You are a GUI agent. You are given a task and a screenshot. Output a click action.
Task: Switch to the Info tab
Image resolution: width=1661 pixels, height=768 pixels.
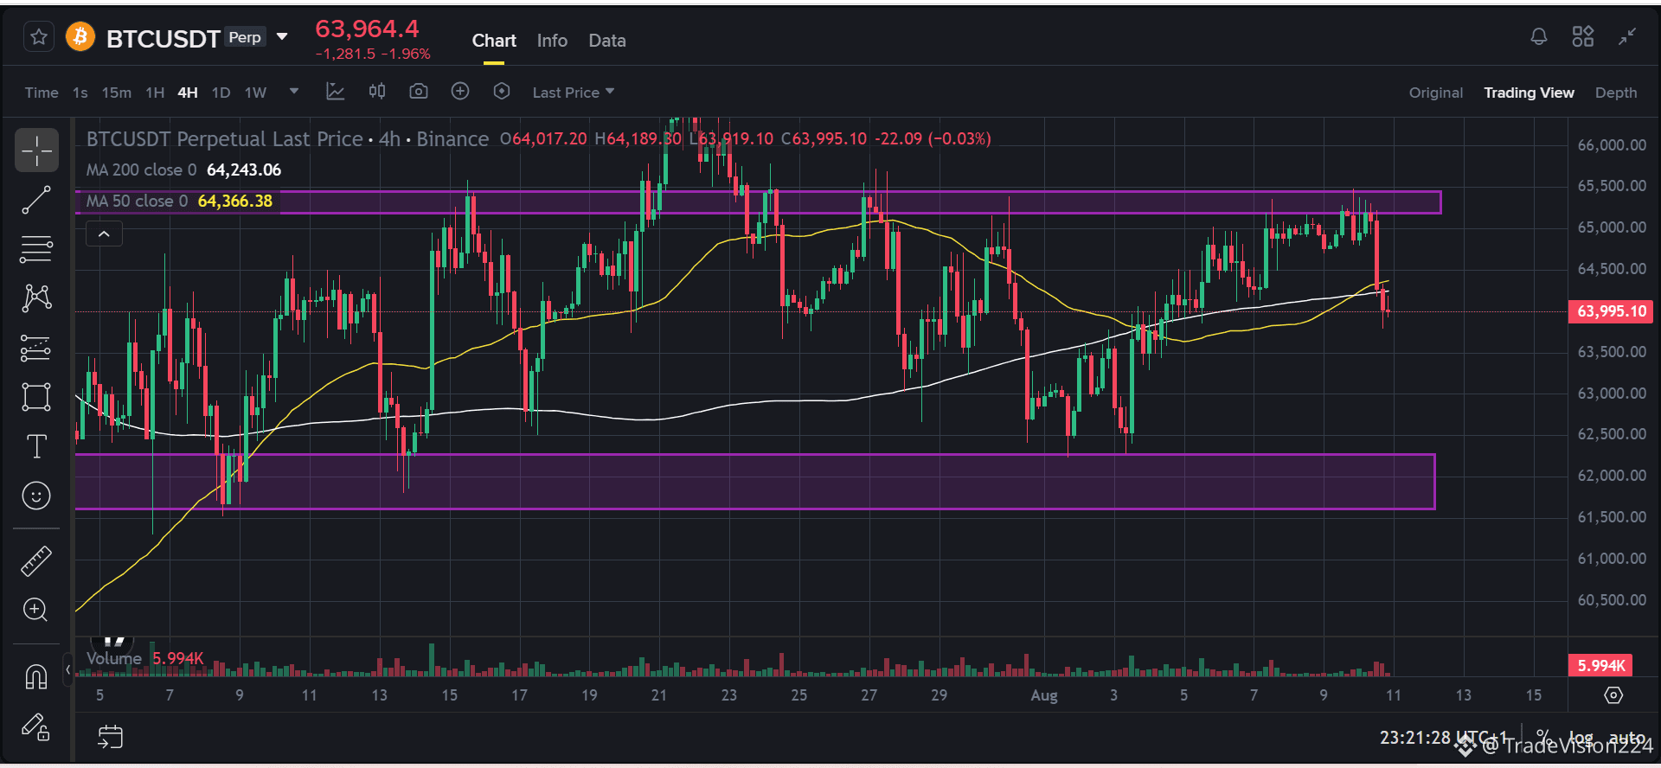552,41
